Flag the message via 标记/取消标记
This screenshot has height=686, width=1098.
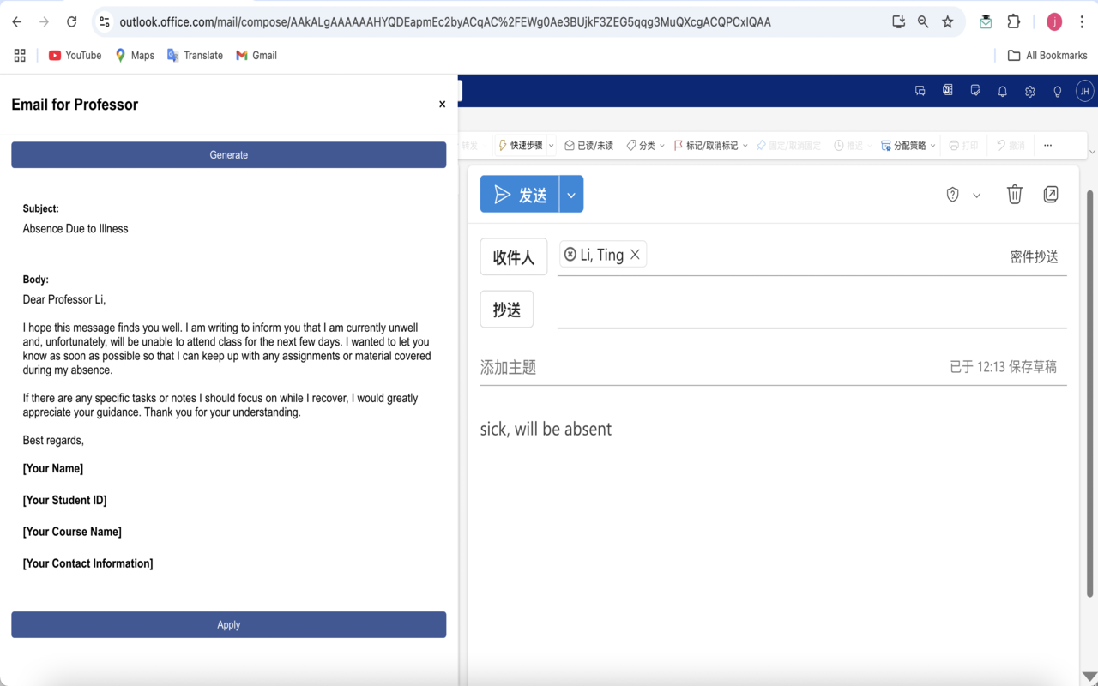click(709, 145)
